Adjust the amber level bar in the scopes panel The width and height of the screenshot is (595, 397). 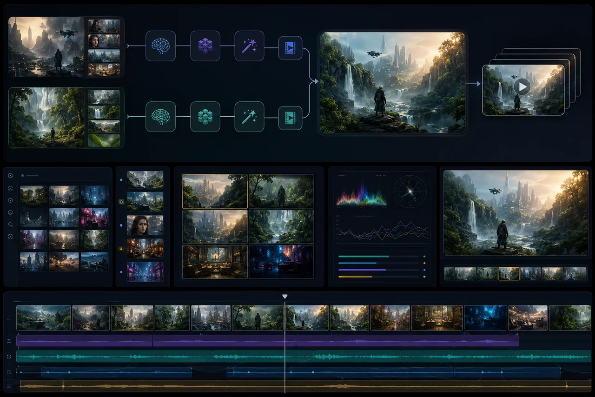tap(378, 277)
